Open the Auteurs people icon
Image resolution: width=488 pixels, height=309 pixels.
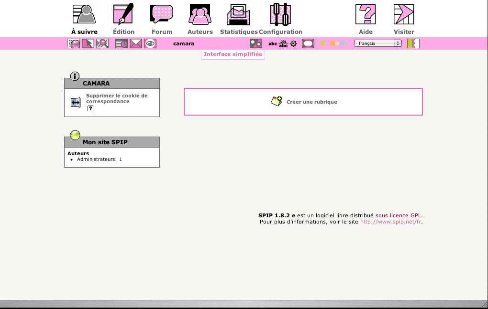click(x=200, y=14)
